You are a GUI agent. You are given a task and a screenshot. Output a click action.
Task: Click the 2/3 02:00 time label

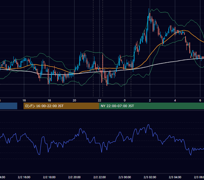click(x=150, y=177)
